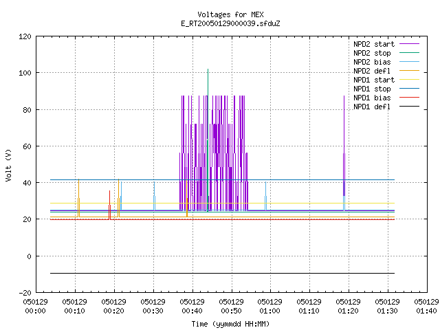Viewport: 440px width, 330px height.
Task: Click the y-axis tick value 20
Action: 27,219
